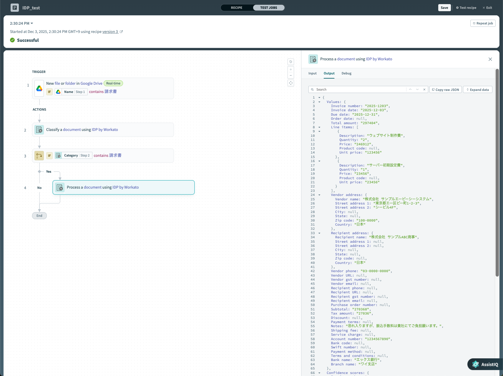Click the IF badge on step 3
503x376 pixels.
pos(49,155)
